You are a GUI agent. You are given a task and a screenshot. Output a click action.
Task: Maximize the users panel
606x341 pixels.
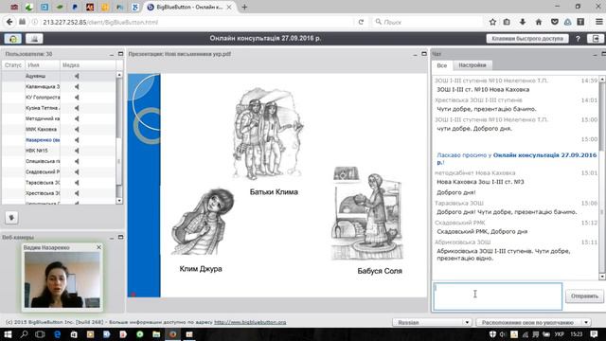[120, 54]
